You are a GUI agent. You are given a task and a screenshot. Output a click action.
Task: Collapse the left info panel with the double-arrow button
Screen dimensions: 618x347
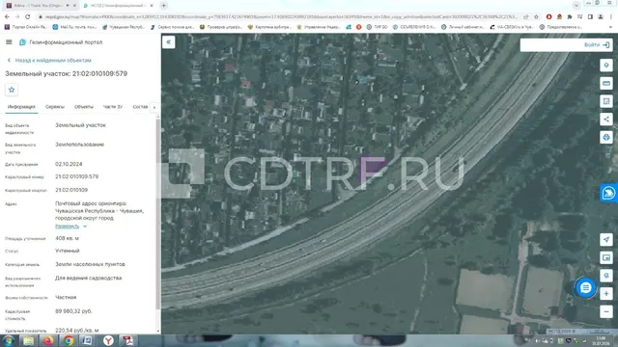169,42
